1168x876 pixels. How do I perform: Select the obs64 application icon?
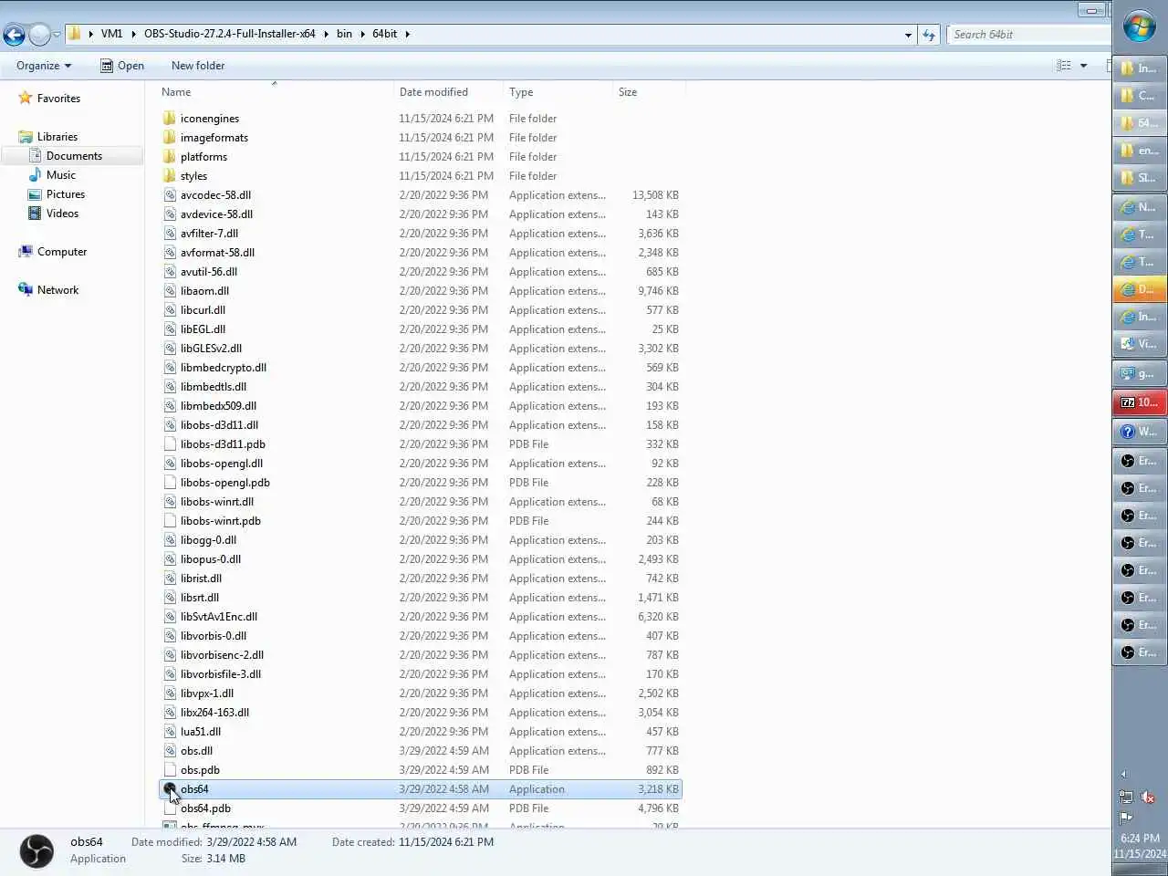point(170,789)
